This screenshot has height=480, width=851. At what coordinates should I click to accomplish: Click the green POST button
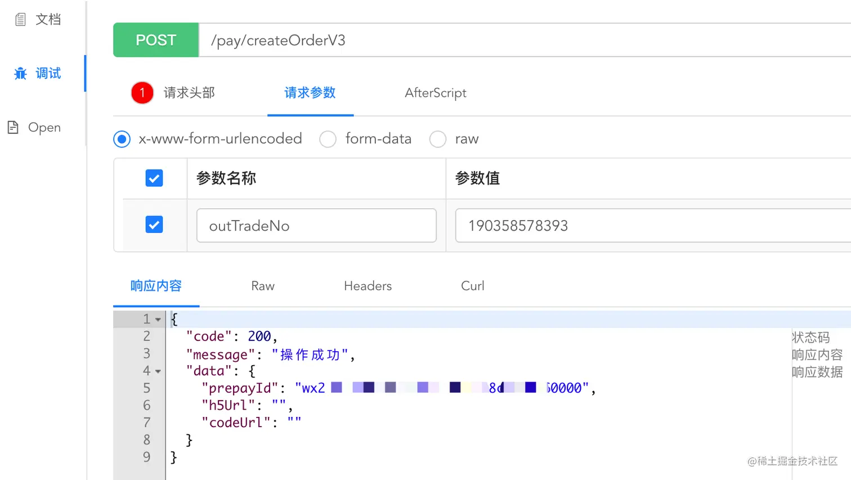[156, 39]
